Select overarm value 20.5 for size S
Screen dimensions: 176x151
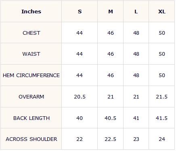click(x=80, y=96)
